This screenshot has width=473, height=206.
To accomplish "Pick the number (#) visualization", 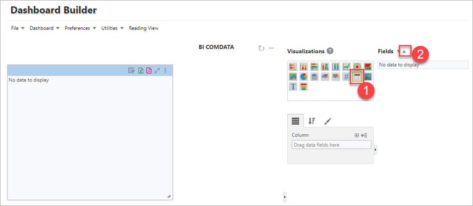I will 346,77.
